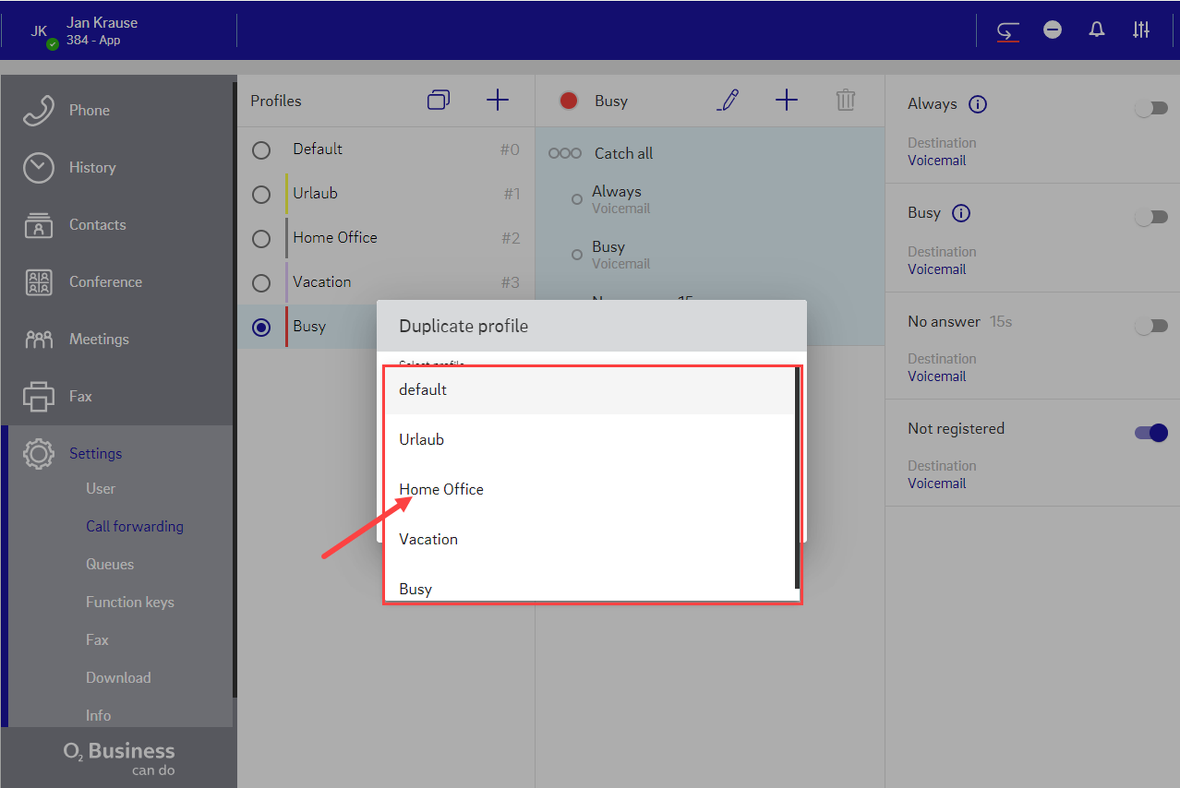Toggle the Always forwarding switch
Screen dimensions: 1180x788
pos(1151,108)
